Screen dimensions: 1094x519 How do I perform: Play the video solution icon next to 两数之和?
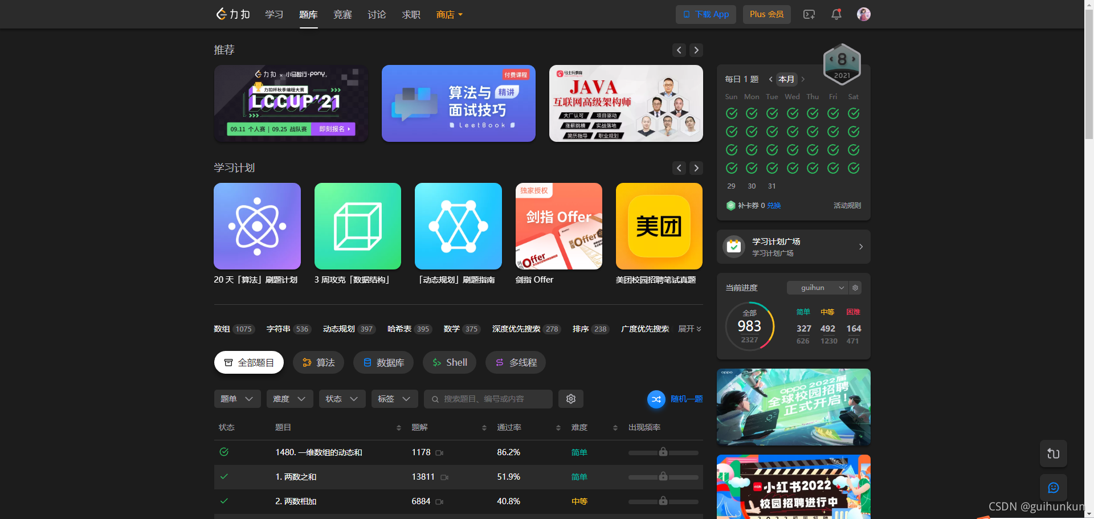445,477
